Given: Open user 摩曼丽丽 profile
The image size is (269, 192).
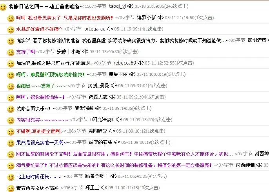Looking at the screenshot, I should tap(118, 74).
